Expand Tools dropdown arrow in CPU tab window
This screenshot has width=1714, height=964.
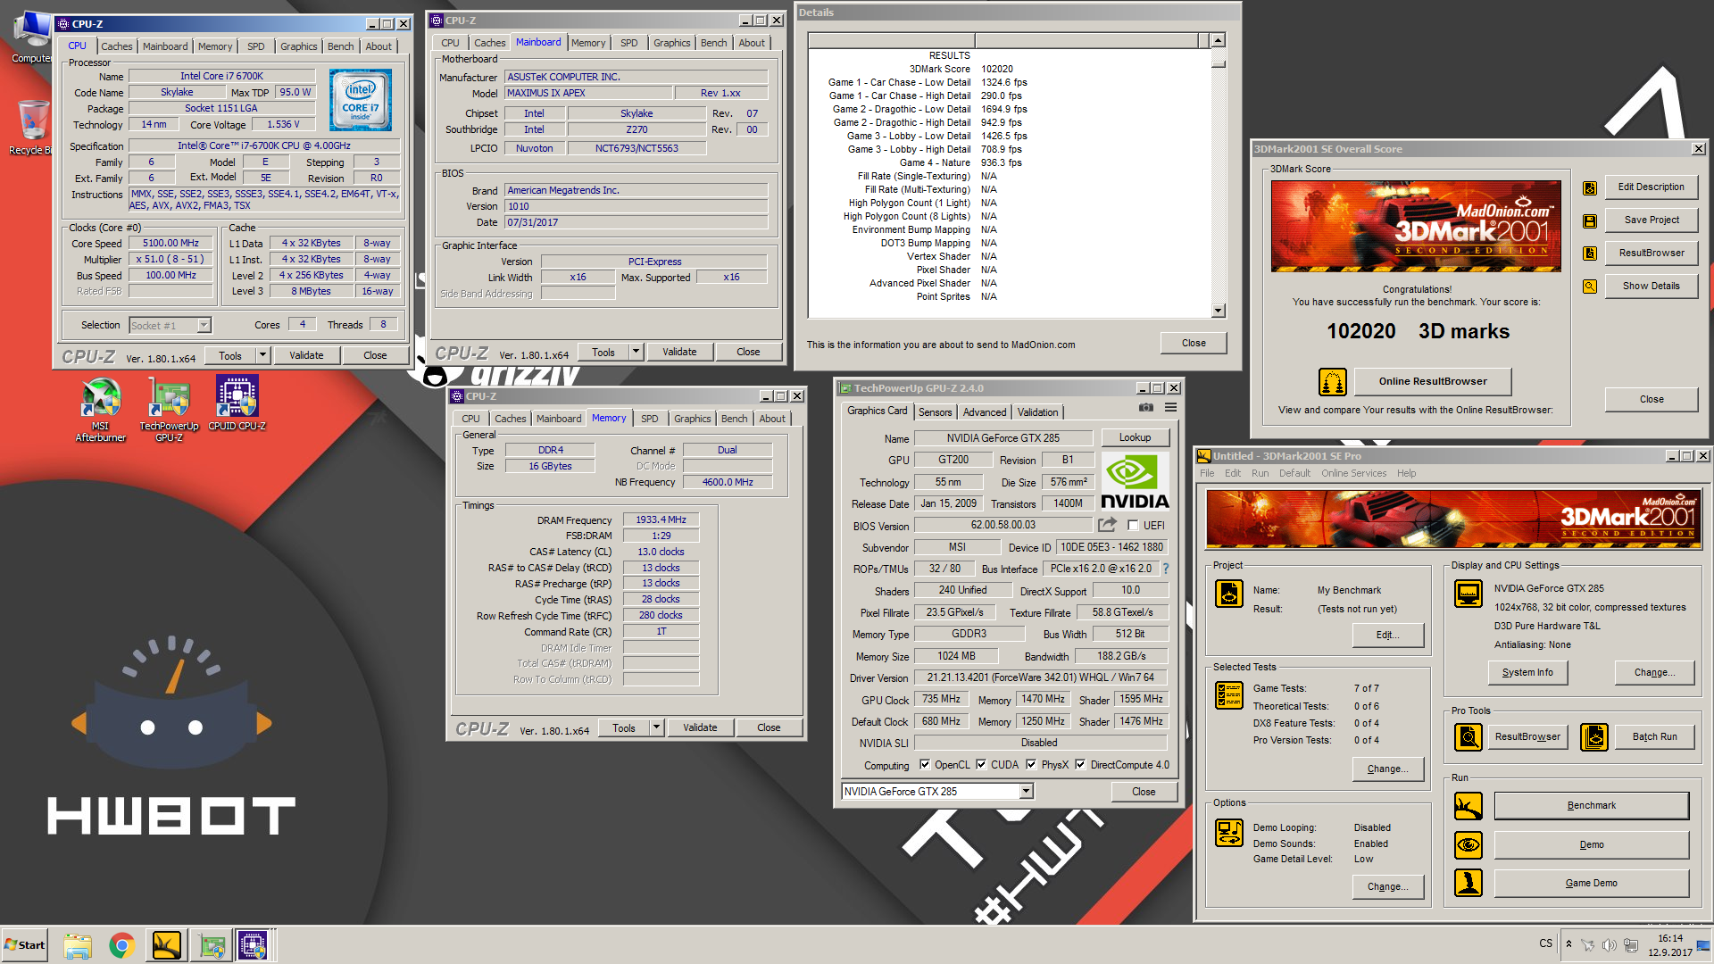[x=262, y=355]
